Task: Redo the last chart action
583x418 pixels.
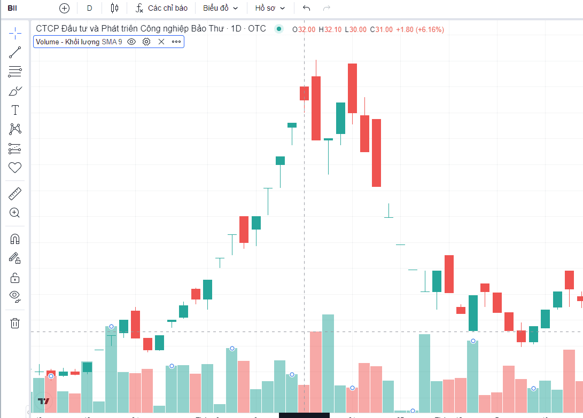Action: tap(327, 8)
